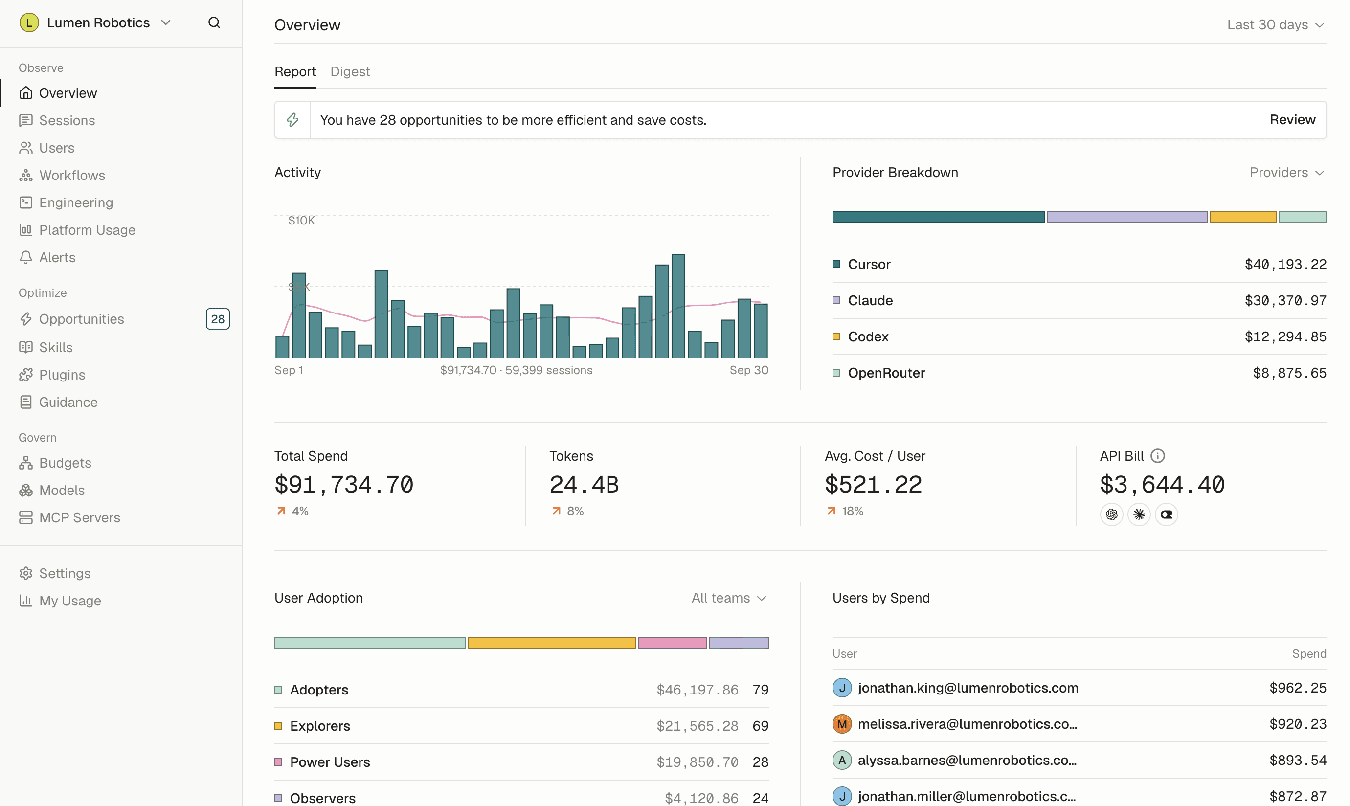The width and height of the screenshot is (1350, 806).
Task: Open Workflows in the sidebar
Action: click(x=72, y=176)
